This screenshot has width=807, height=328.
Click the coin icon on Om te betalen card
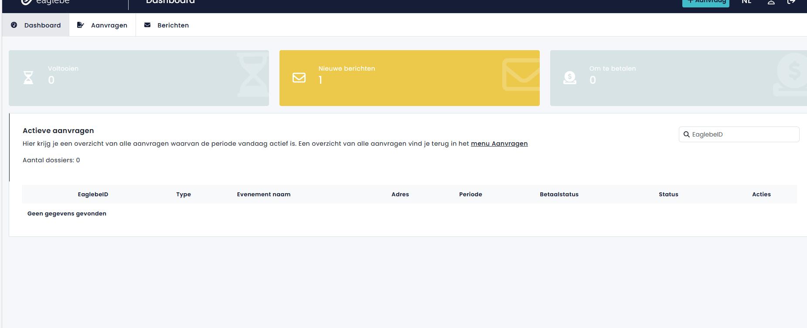(570, 78)
